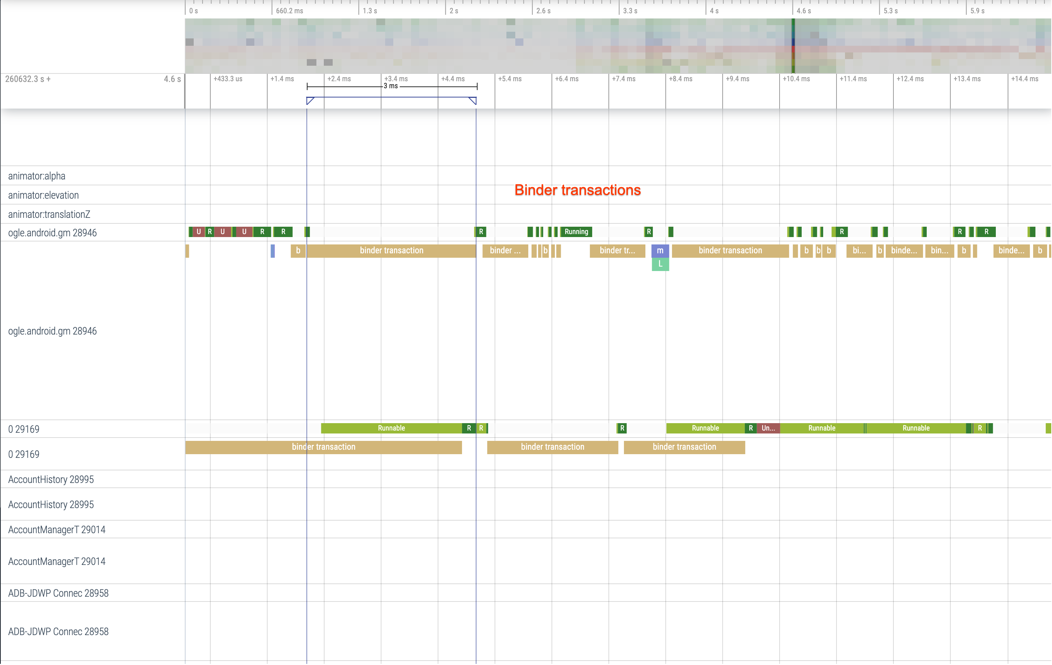Select the truncated binder tr... slice
Viewport: 1052px width, 665px height.
tap(617, 250)
